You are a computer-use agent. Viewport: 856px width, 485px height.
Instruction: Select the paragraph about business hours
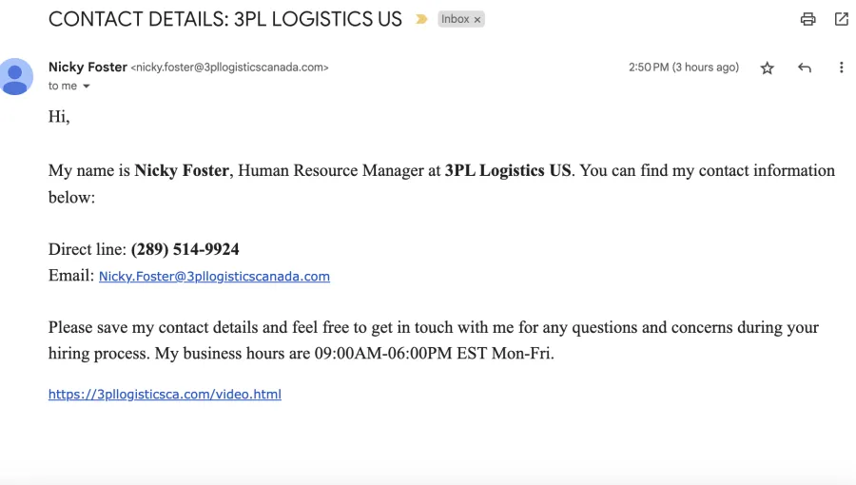(434, 340)
